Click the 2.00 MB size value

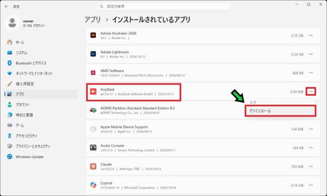(296, 92)
